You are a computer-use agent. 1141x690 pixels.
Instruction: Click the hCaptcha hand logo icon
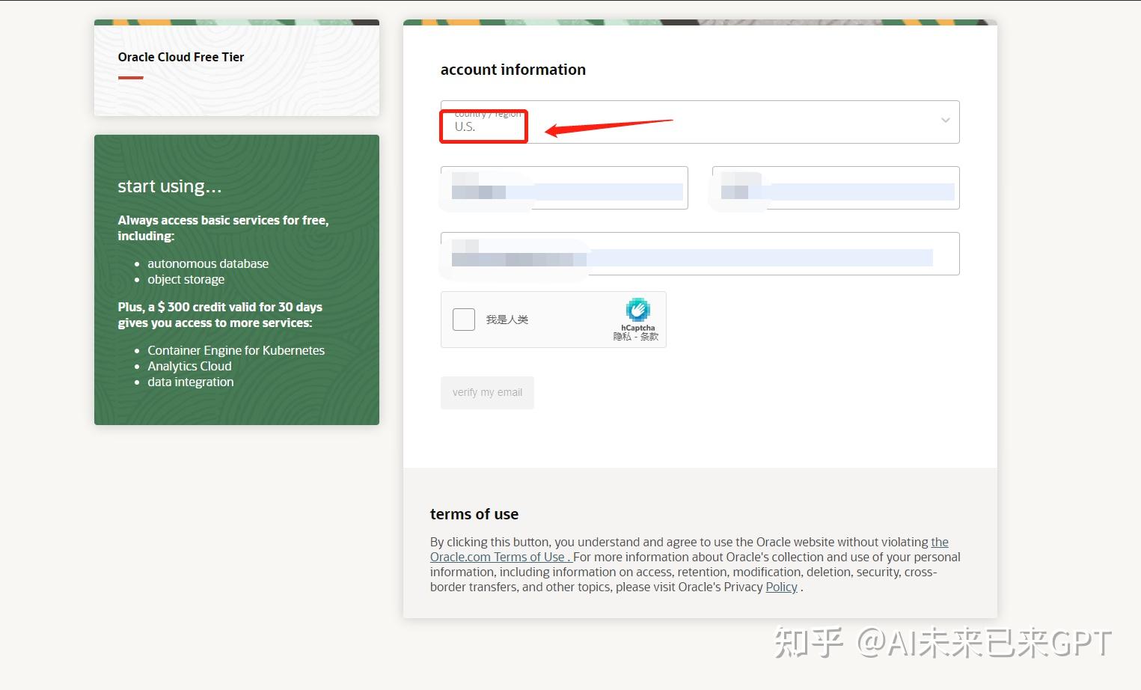(637, 310)
